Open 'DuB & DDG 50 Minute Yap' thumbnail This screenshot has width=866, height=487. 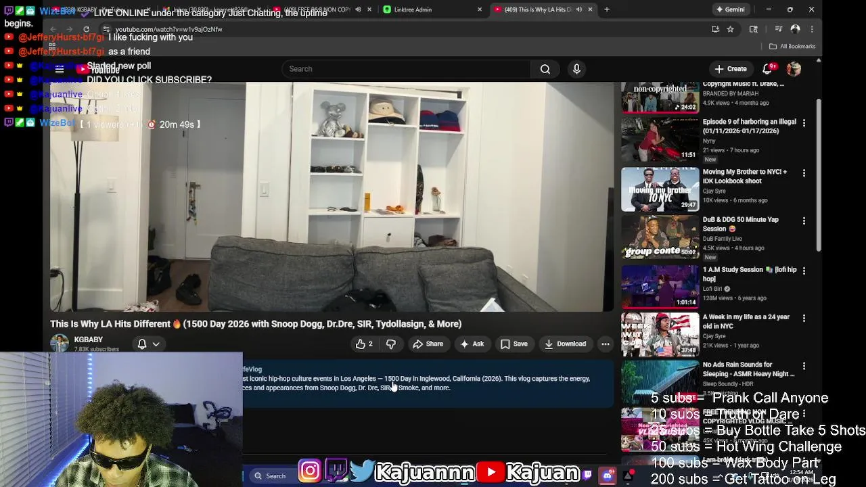tap(660, 238)
